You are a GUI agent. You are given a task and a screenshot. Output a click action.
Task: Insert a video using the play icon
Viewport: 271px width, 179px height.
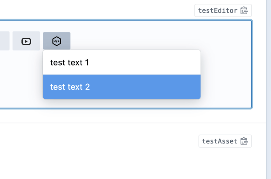click(26, 41)
